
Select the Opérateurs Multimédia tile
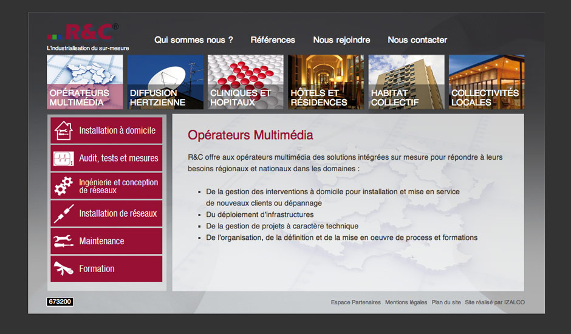click(x=85, y=82)
